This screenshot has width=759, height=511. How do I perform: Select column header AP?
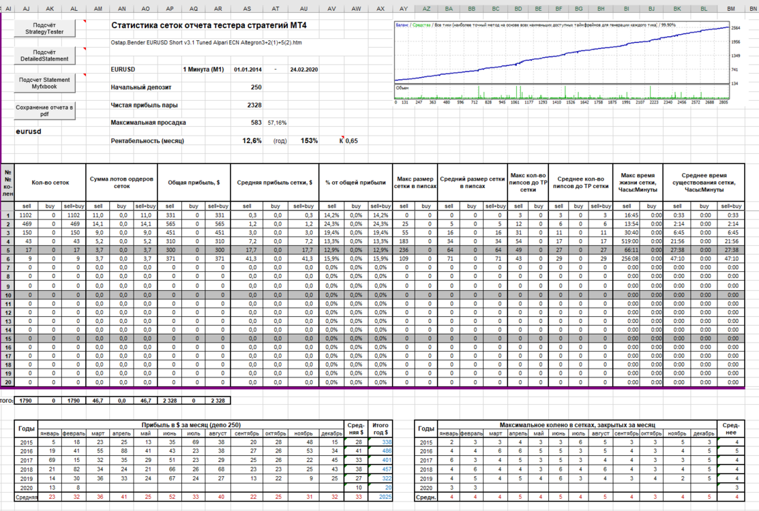(170, 9)
